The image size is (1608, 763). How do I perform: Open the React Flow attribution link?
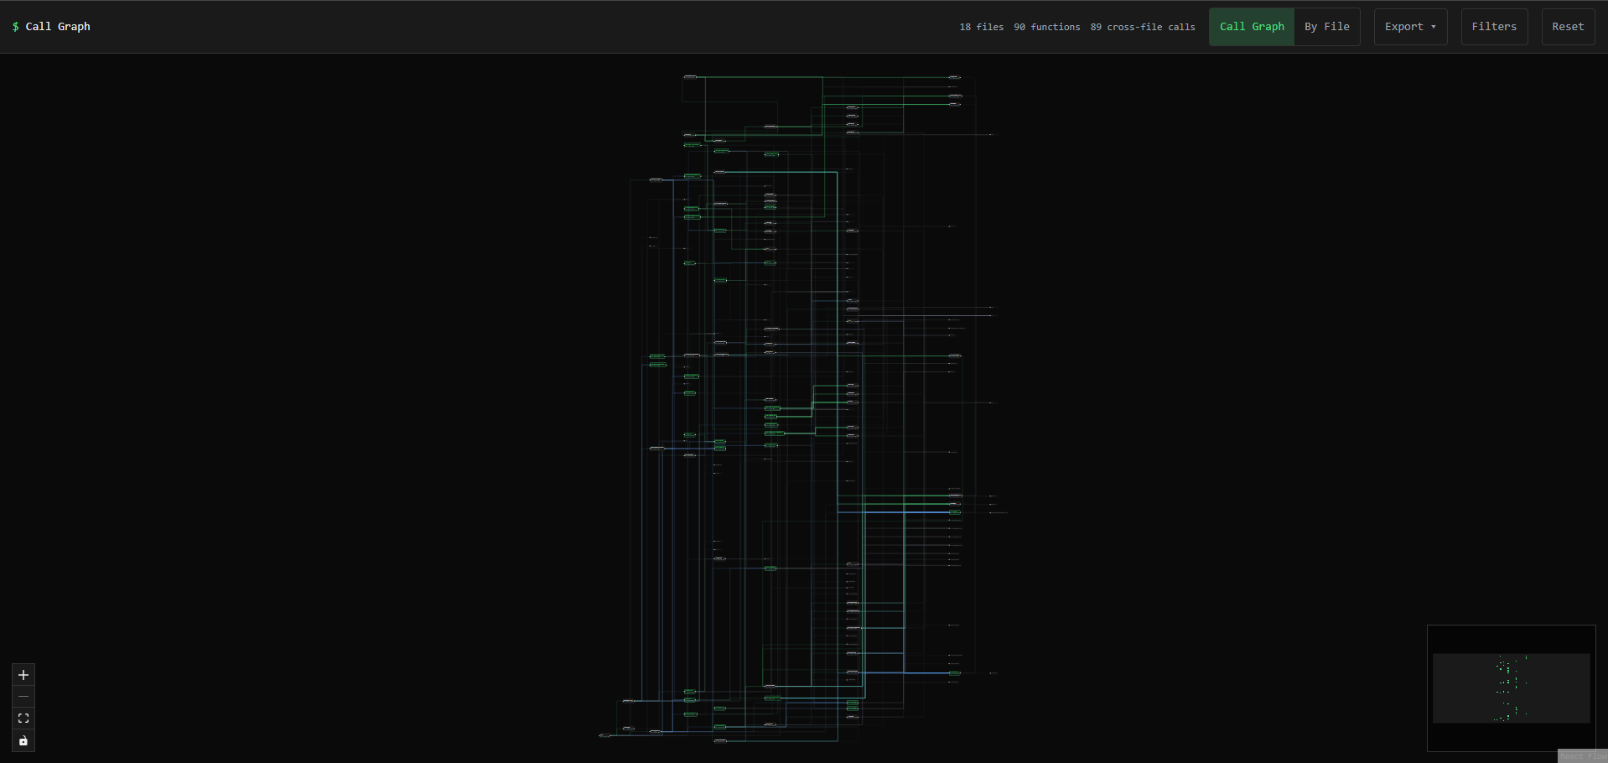1582,756
